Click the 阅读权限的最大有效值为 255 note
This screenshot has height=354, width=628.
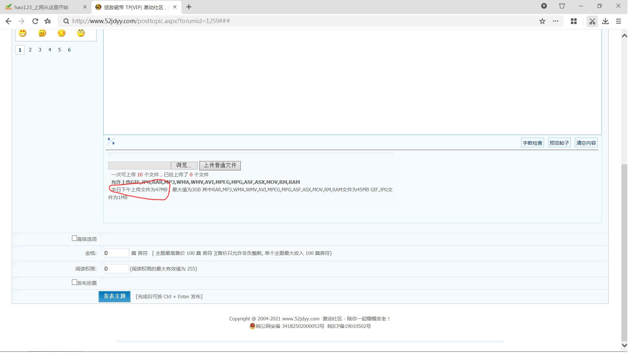tap(164, 269)
